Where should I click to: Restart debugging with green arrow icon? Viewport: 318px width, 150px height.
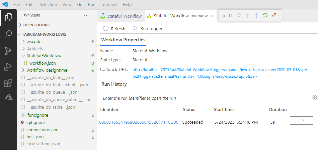click(x=265, y=15)
